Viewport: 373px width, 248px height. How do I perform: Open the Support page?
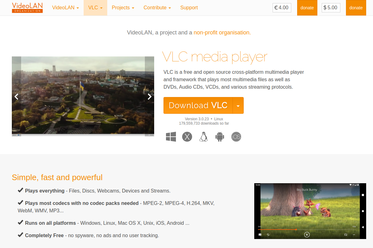(189, 7)
